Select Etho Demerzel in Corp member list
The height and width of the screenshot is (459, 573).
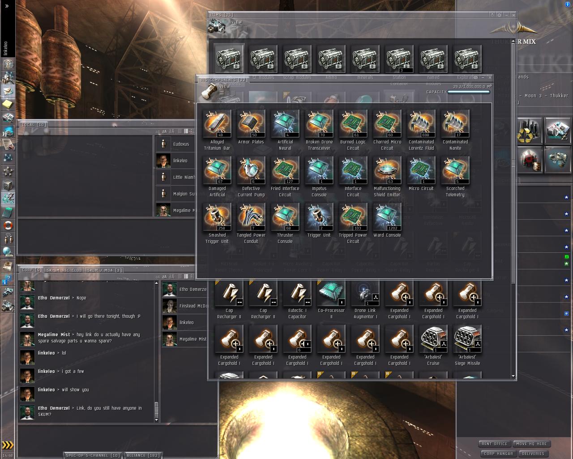[x=184, y=289]
